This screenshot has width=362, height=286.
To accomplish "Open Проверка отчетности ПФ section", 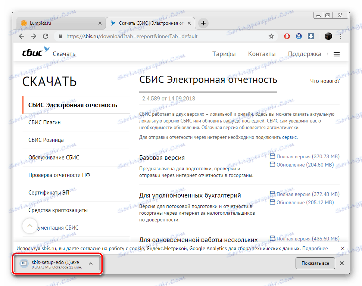I will pyautogui.click(x=77, y=175).
